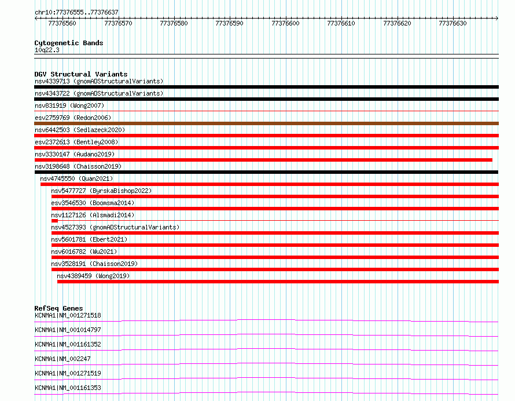Select nsv4389459 (Wong2019) label
This screenshot has height=401, width=515.
pos(93,276)
